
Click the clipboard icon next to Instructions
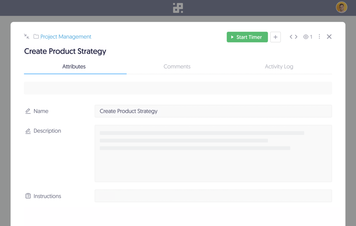[28, 196]
